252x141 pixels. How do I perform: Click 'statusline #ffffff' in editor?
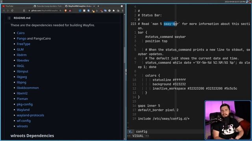click(x=169, y=80)
